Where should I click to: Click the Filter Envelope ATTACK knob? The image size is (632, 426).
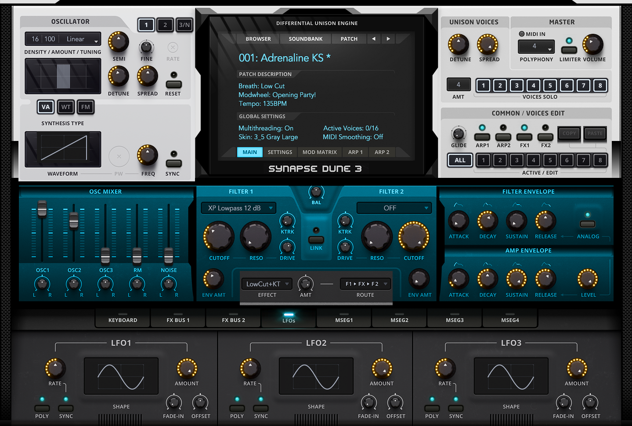[x=459, y=221]
